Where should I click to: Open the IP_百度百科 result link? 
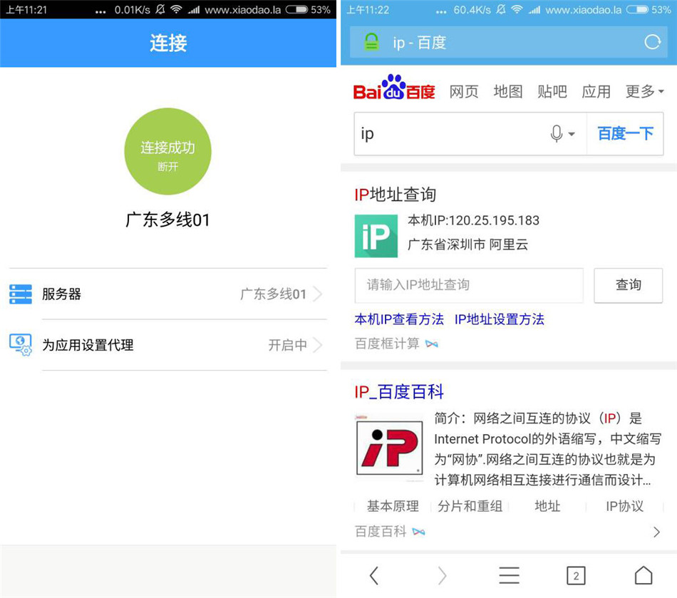pos(399,392)
